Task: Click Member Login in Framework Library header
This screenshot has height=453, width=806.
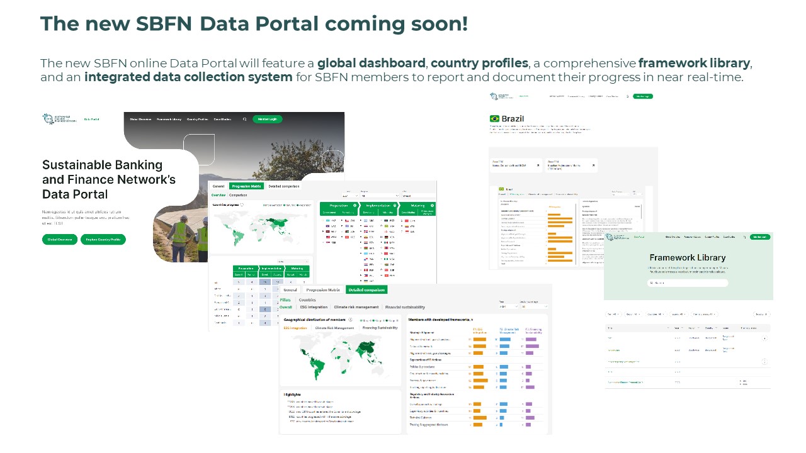Action: pos(760,237)
